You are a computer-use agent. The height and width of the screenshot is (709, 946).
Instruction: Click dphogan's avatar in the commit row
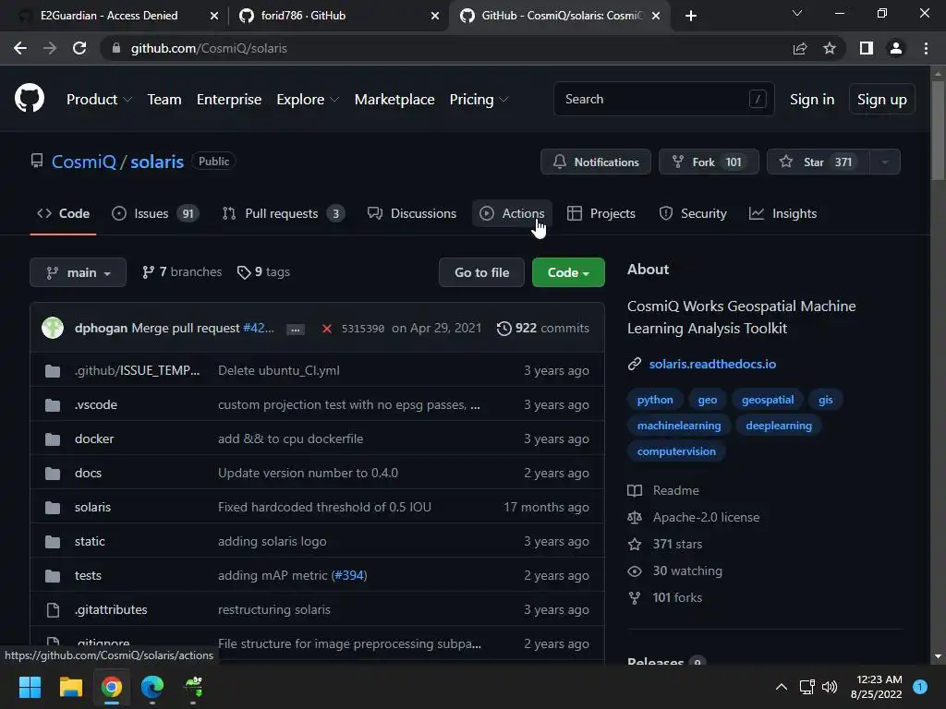(x=53, y=328)
